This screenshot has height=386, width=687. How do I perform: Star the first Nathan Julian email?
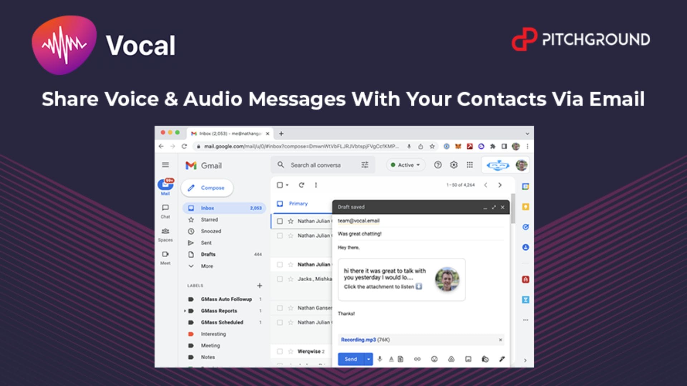291,221
